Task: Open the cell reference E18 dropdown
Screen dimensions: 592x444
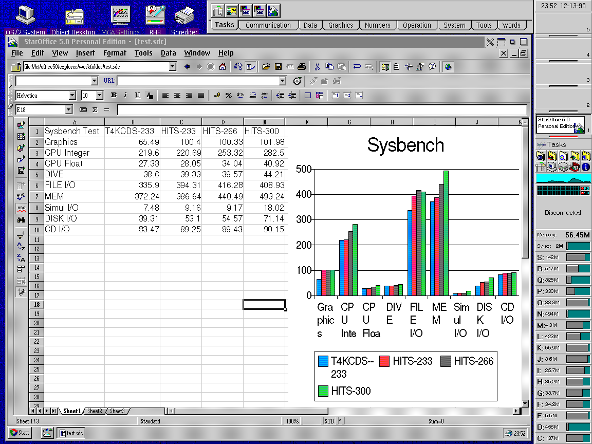Action: (68, 109)
